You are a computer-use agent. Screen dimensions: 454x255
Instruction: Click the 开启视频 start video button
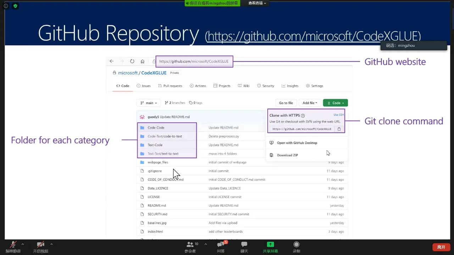(x=40, y=246)
